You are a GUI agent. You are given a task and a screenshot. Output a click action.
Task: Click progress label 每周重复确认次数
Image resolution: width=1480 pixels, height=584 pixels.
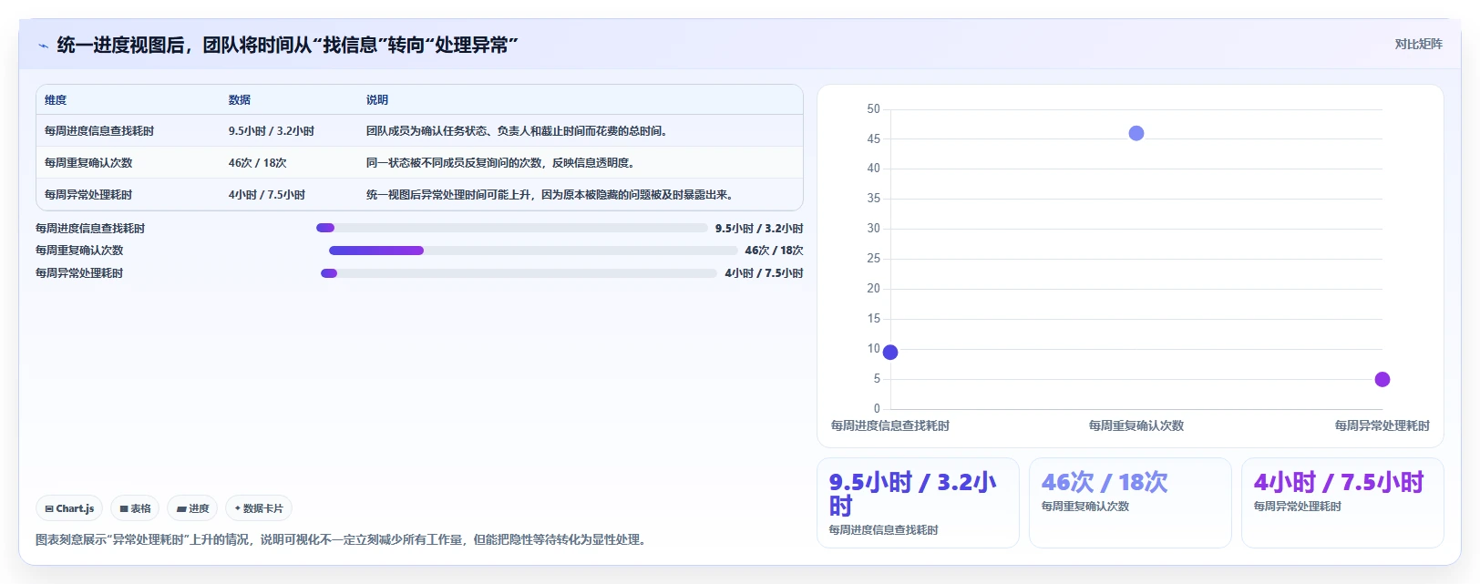click(79, 251)
